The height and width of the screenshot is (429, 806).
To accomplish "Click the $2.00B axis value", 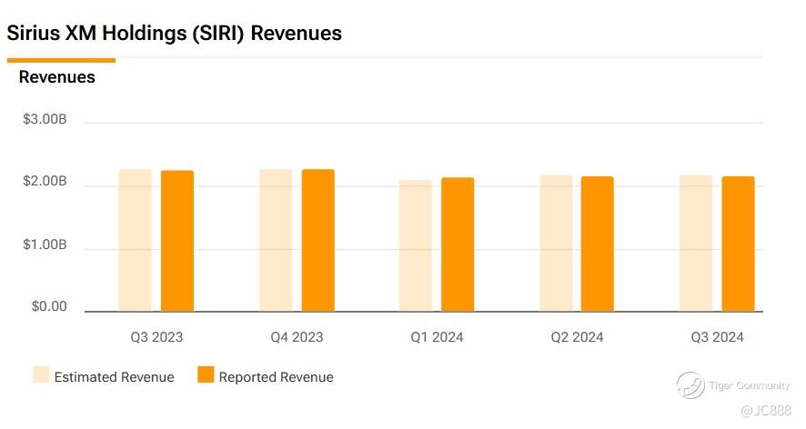I will pos(45,182).
